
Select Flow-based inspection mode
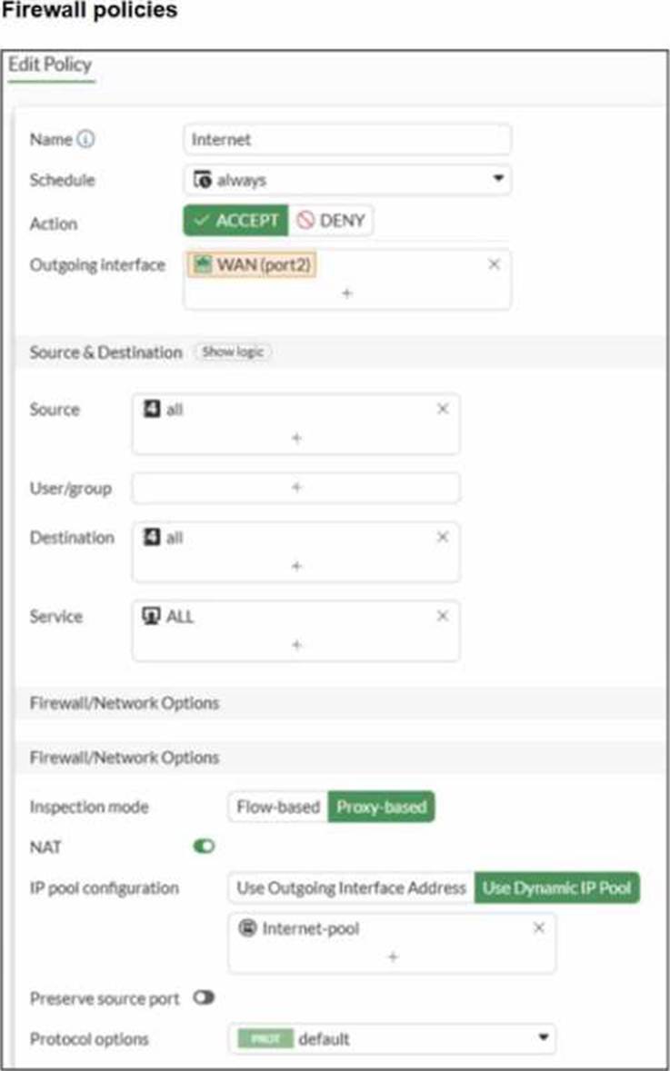[278, 807]
